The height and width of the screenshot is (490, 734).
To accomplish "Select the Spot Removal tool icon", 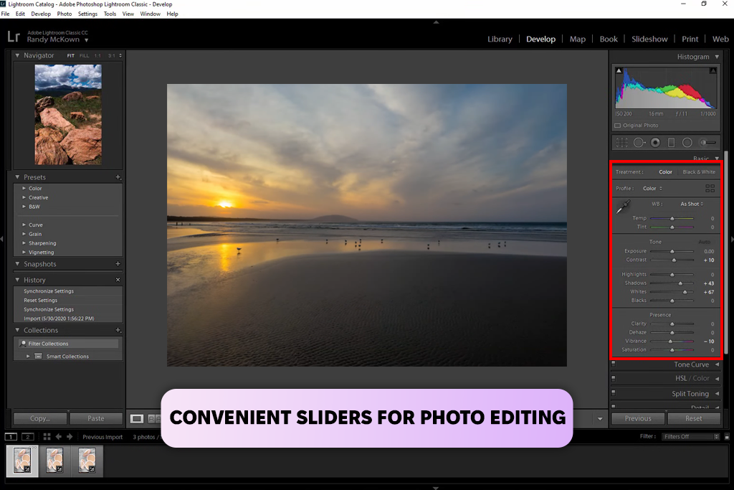I will click(639, 143).
